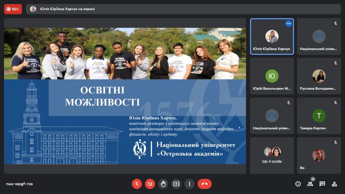Click your own 'Ви' video tile
345x194 pixels.
pyautogui.click(x=319, y=155)
